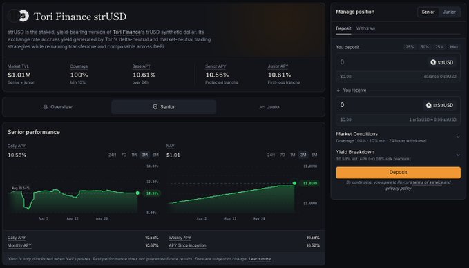Click the green endpoint dot on Daily APY chart
This screenshot has width=469, height=268.
(137, 193)
